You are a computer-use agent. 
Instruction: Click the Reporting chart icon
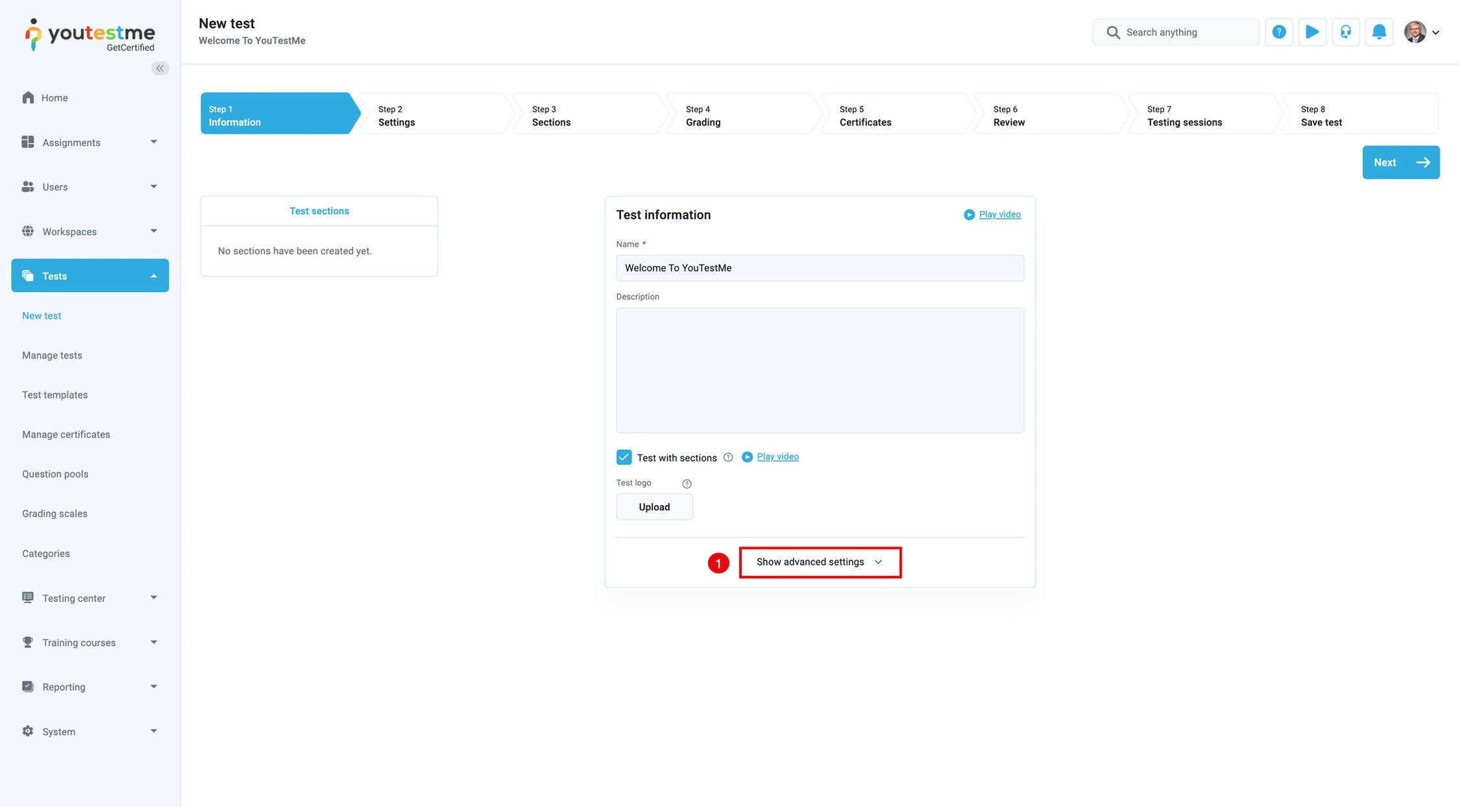(x=28, y=686)
